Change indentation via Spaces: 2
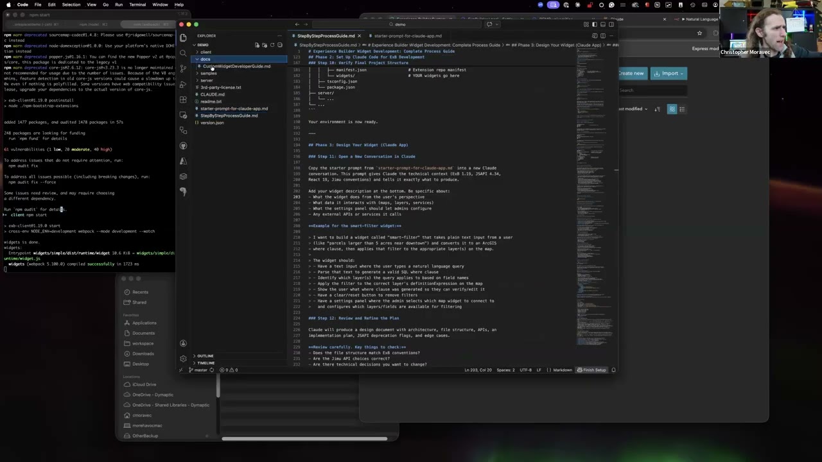 pyautogui.click(x=507, y=370)
